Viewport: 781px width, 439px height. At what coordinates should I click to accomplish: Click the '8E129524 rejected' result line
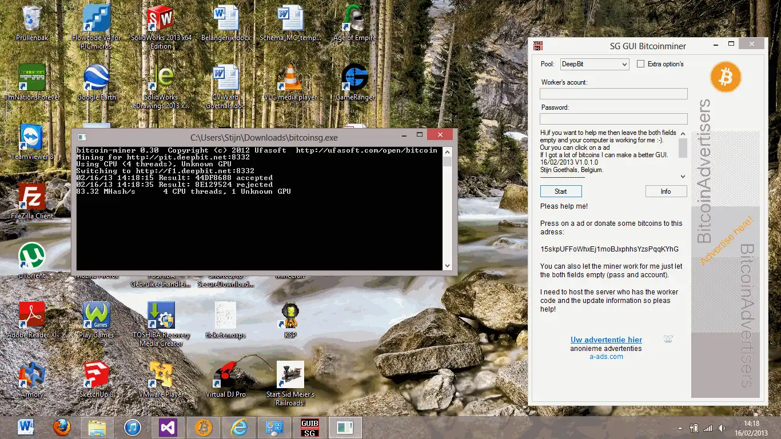coord(174,185)
